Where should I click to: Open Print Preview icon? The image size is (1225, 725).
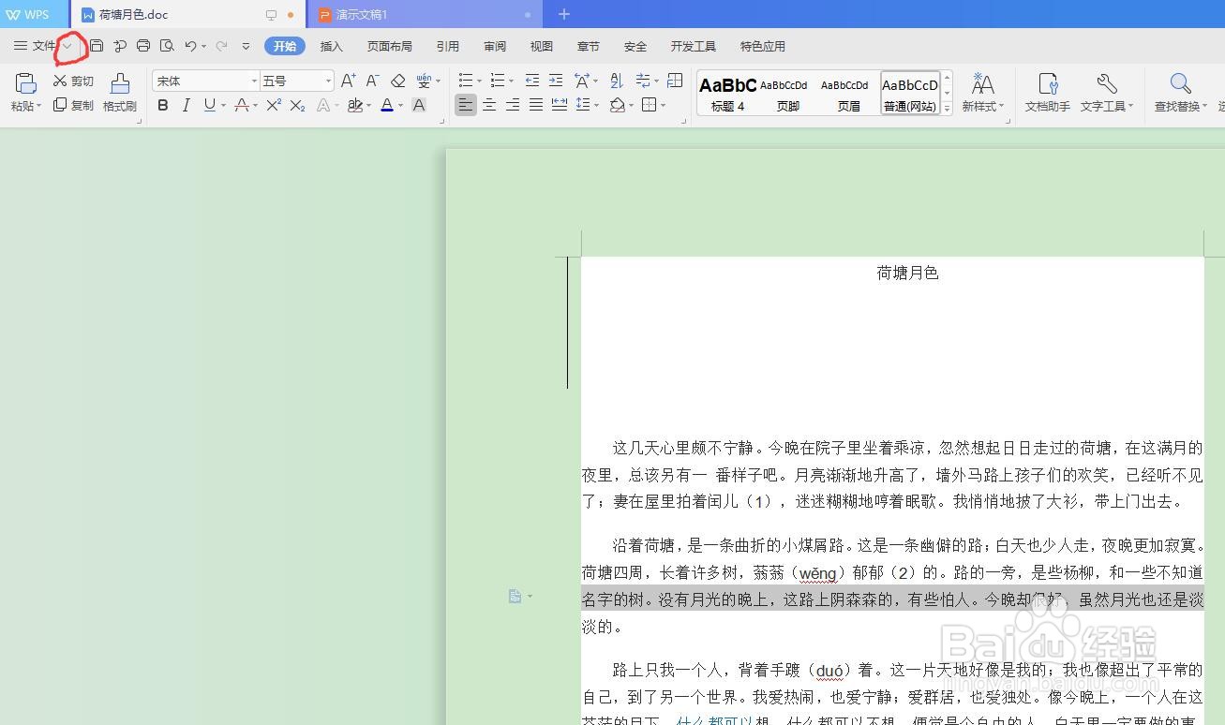coord(167,46)
